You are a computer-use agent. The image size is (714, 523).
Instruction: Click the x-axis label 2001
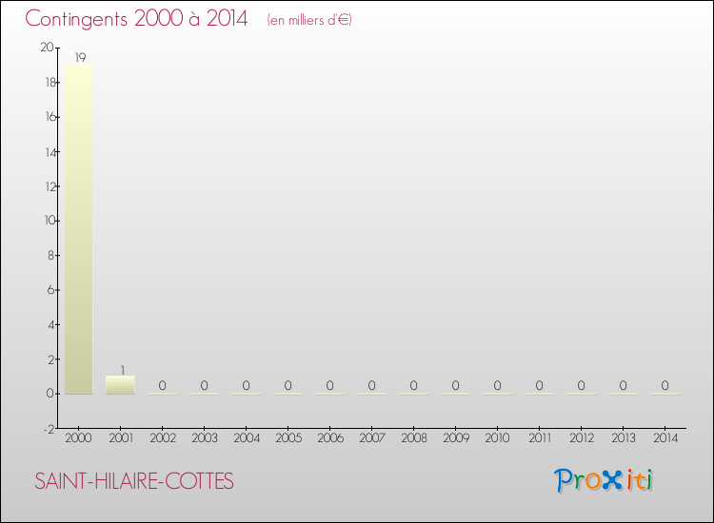[121, 438]
